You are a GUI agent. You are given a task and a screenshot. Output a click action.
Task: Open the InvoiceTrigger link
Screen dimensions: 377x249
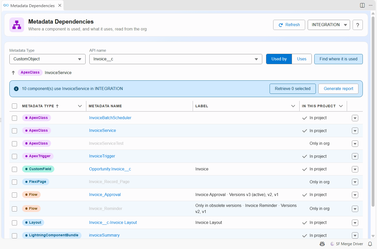click(x=102, y=156)
